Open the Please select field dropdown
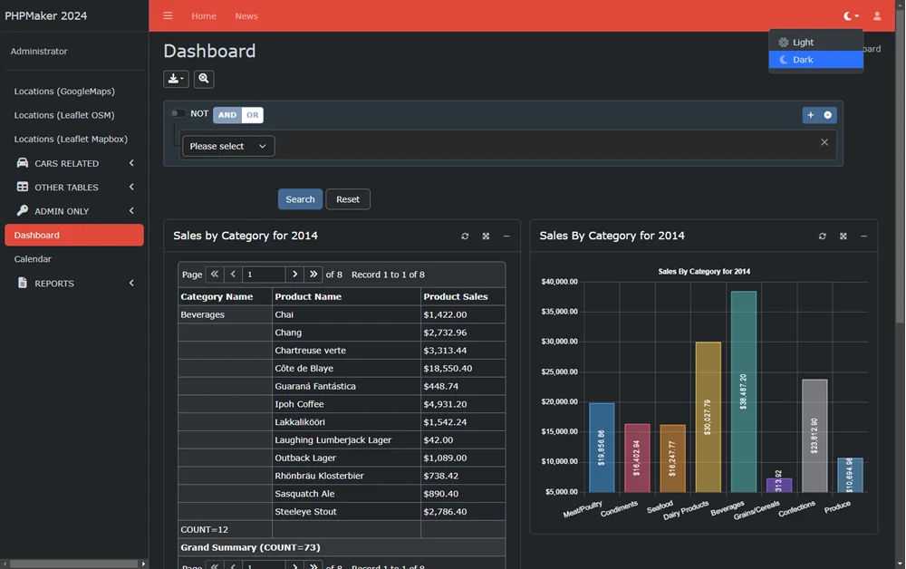 click(228, 146)
